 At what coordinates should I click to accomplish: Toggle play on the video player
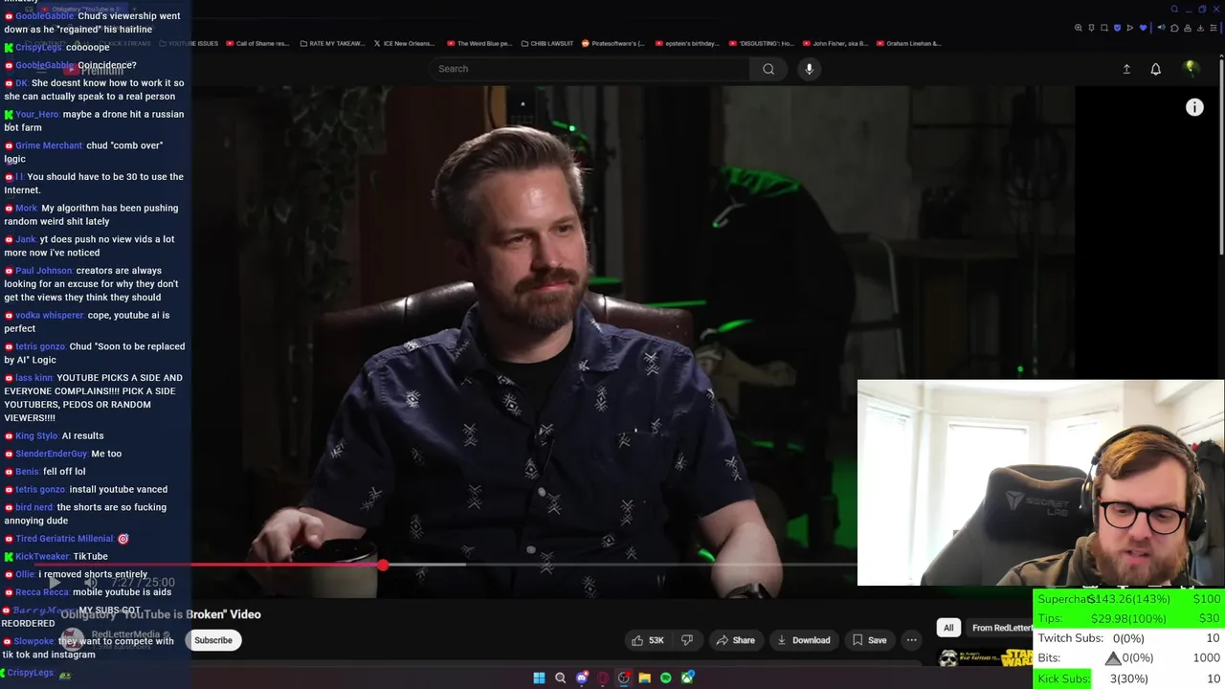[x=54, y=582]
